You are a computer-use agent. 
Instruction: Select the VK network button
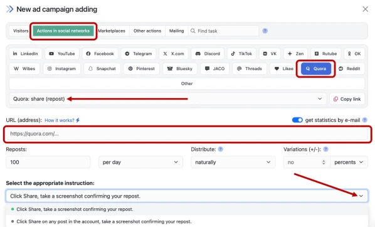coord(270,54)
